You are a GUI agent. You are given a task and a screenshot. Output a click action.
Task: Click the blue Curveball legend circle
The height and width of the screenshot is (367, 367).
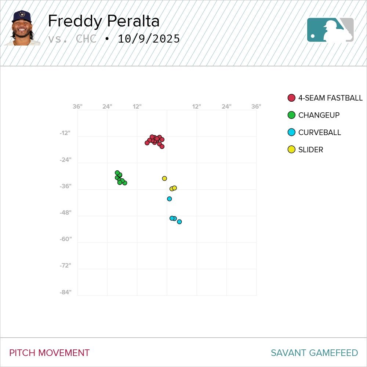click(291, 132)
